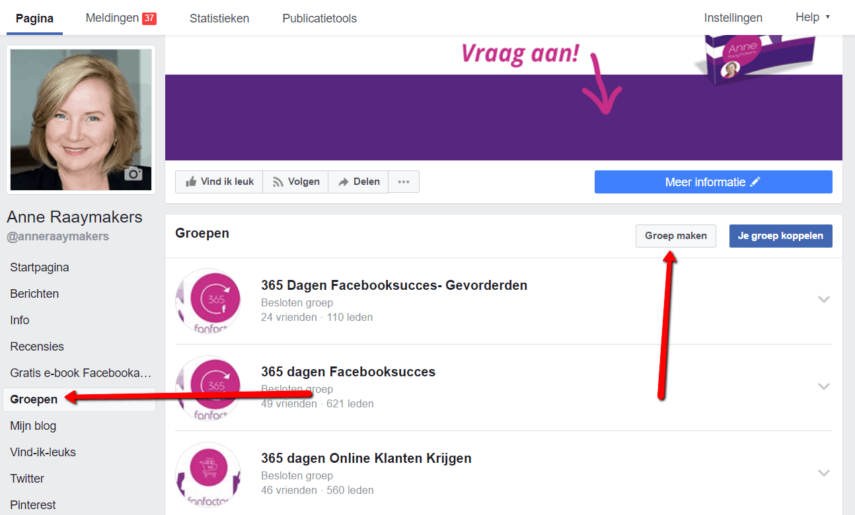Screen dimensions: 855x515
Task: Click the Volgen button
Action: (295, 182)
